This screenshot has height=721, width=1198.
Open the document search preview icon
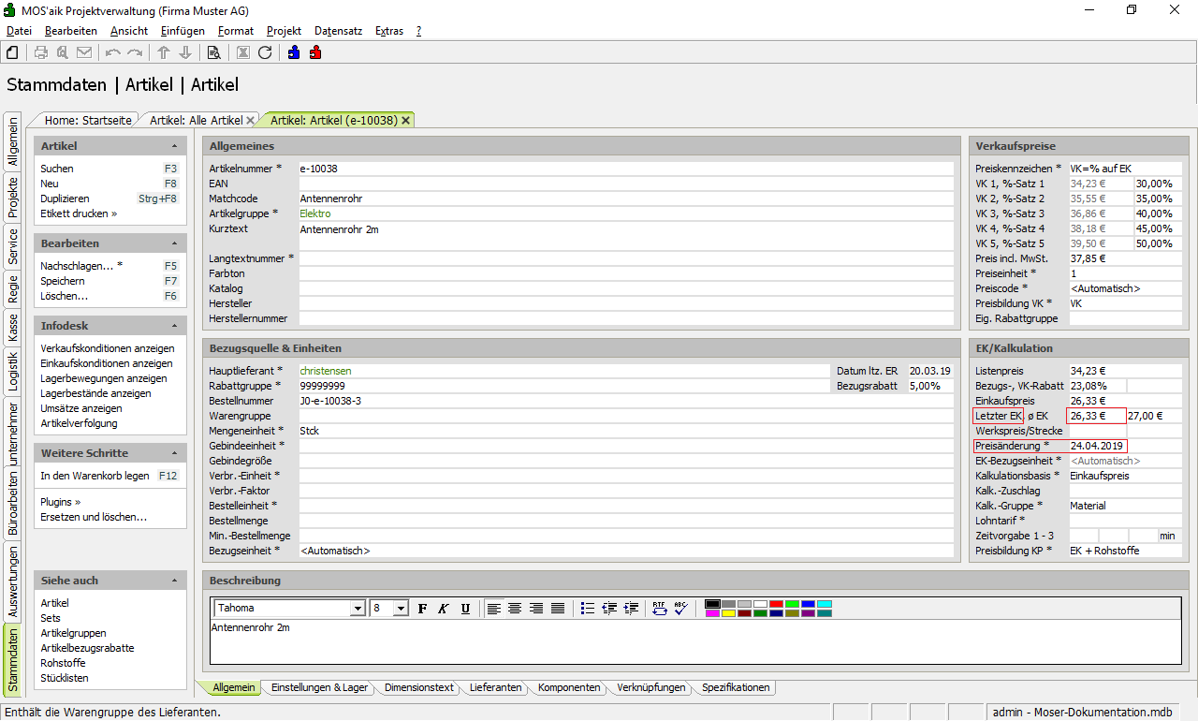[213, 52]
